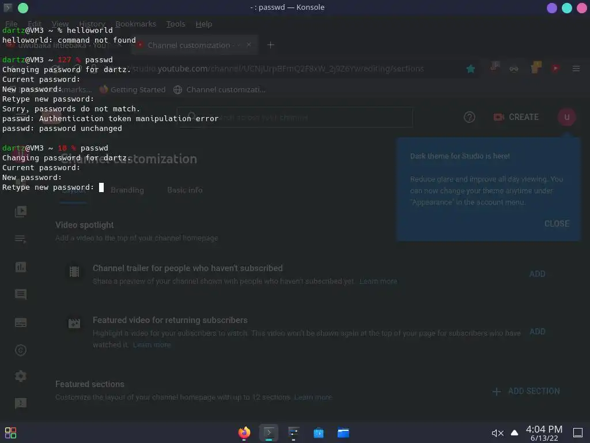
Task: Open Copyright in YouTube Studio sidebar
Action: pyautogui.click(x=21, y=350)
